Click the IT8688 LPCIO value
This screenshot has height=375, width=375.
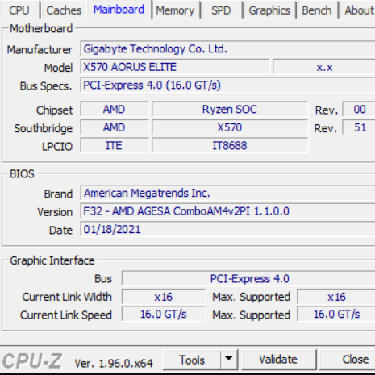230,146
